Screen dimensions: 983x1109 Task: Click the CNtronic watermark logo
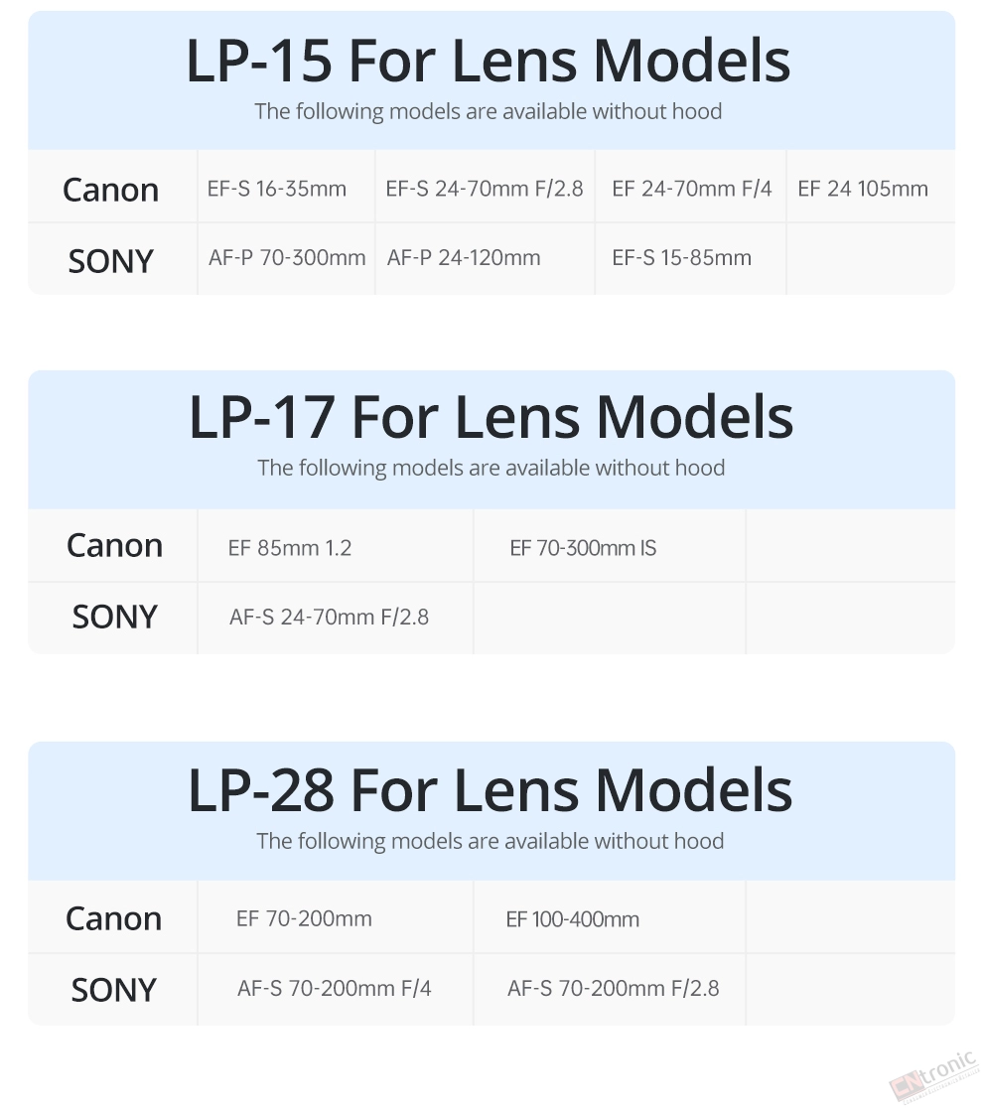pyautogui.click(x=932, y=1077)
